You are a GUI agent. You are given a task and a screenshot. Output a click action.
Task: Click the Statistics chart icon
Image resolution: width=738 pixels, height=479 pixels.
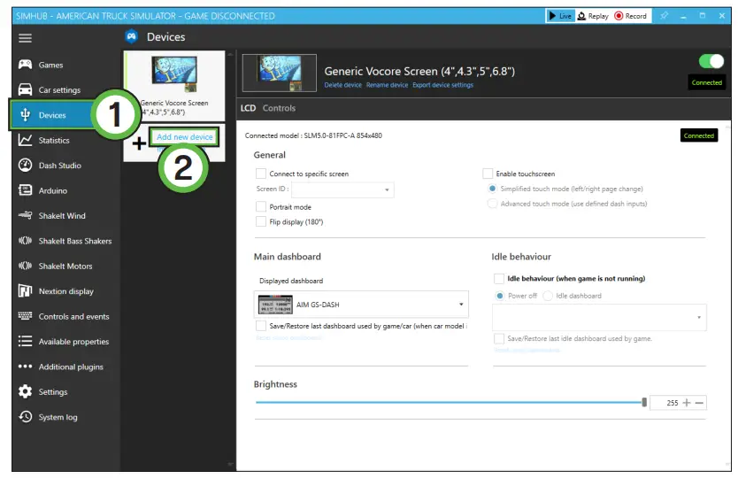click(x=25, y=140)
